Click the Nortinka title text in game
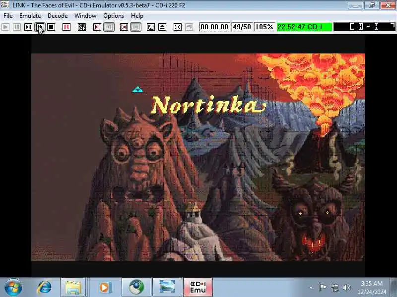This screenshot has width=397, height=297. (208, 105)
